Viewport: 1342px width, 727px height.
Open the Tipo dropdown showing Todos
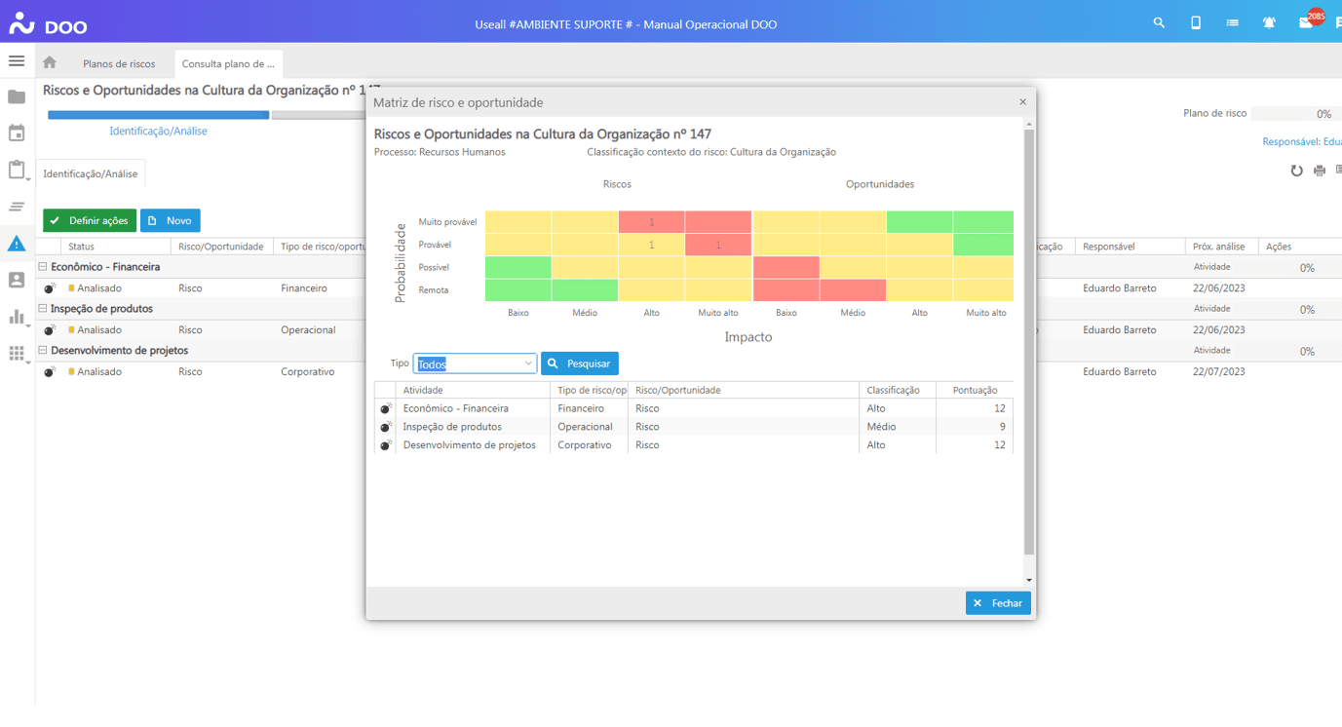[475, 363]
